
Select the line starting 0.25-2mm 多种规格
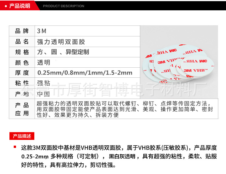click(119, 157)
